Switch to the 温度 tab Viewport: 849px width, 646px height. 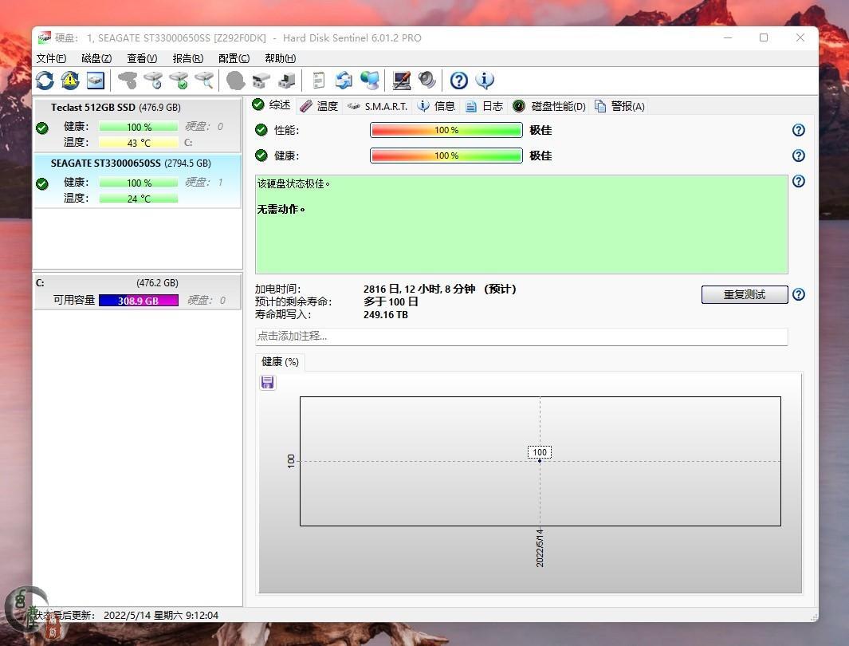point(320,106)
